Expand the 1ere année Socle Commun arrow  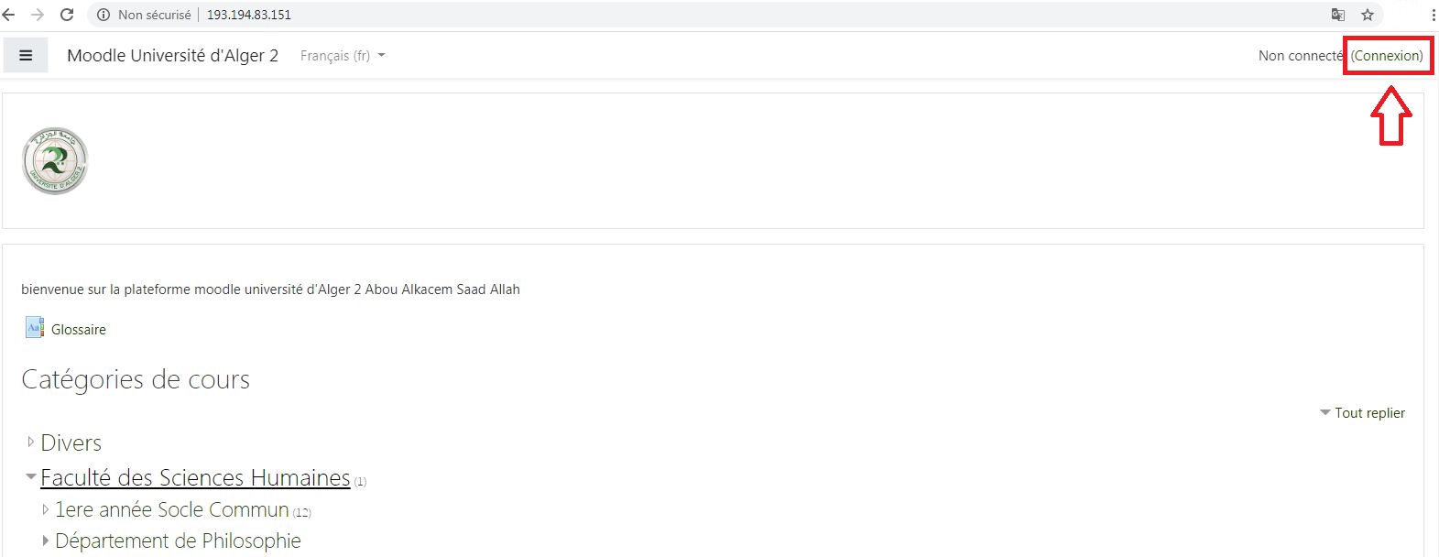pos(45,509)
